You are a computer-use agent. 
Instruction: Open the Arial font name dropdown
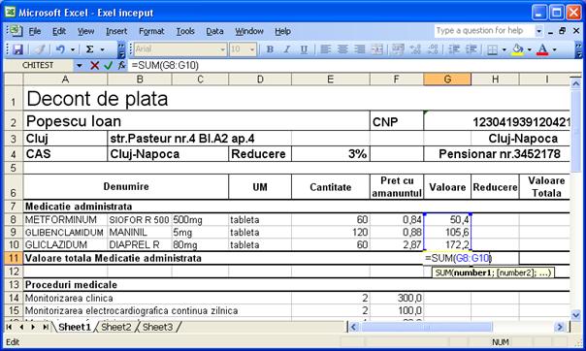pos(223,49)
